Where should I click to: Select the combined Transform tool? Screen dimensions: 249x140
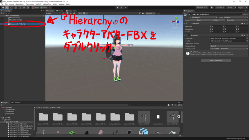click(24, 7)
